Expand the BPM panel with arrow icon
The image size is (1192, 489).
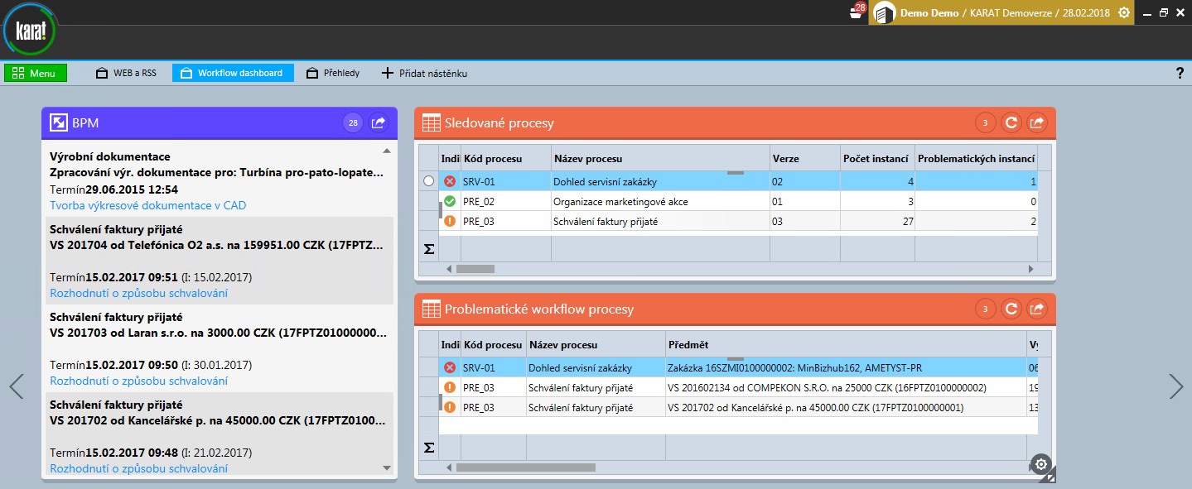click(59, 123)
